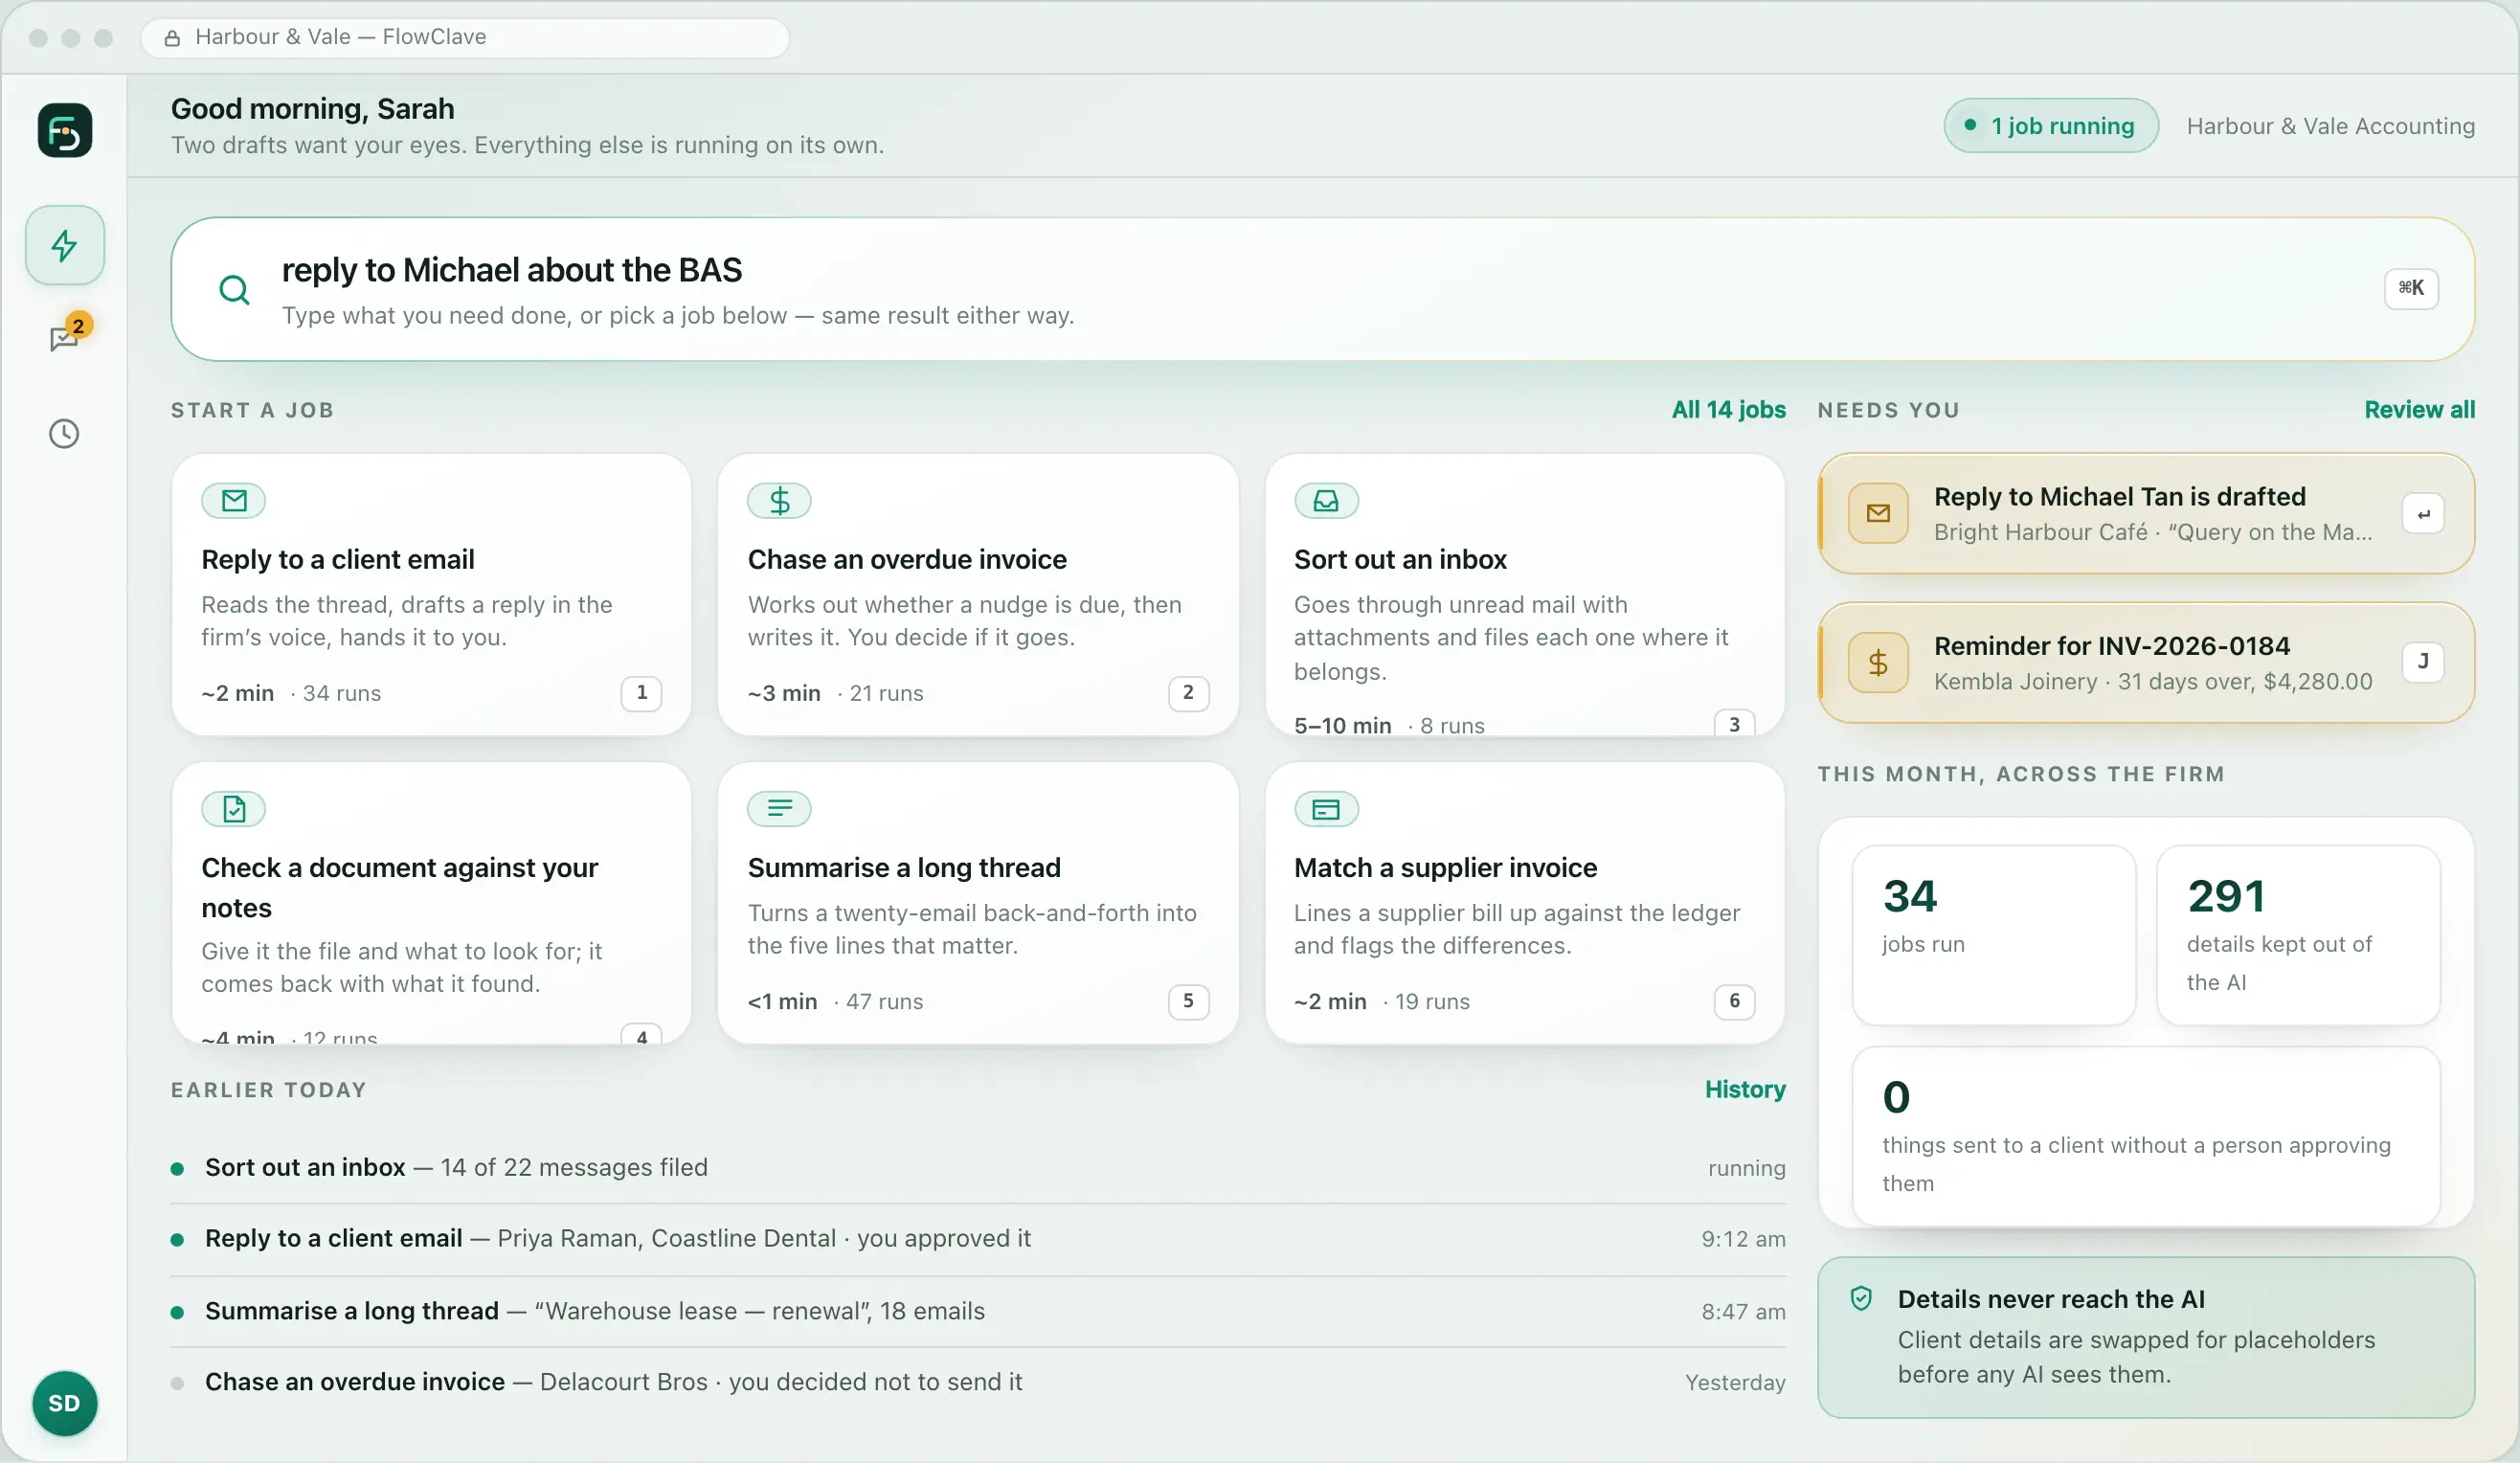Click the 9:12 am timestamp
This screenshot has width=2520, height=1463.
(x=1743, y=1239)
